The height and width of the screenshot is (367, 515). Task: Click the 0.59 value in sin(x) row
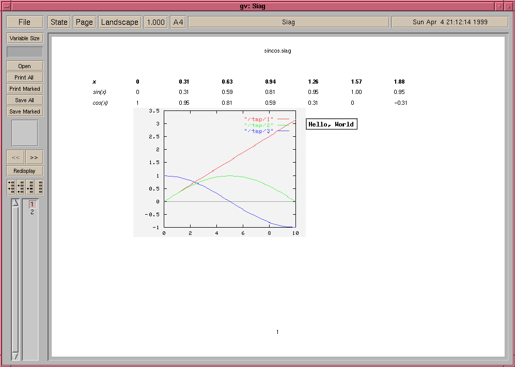(x=227, y=92)
